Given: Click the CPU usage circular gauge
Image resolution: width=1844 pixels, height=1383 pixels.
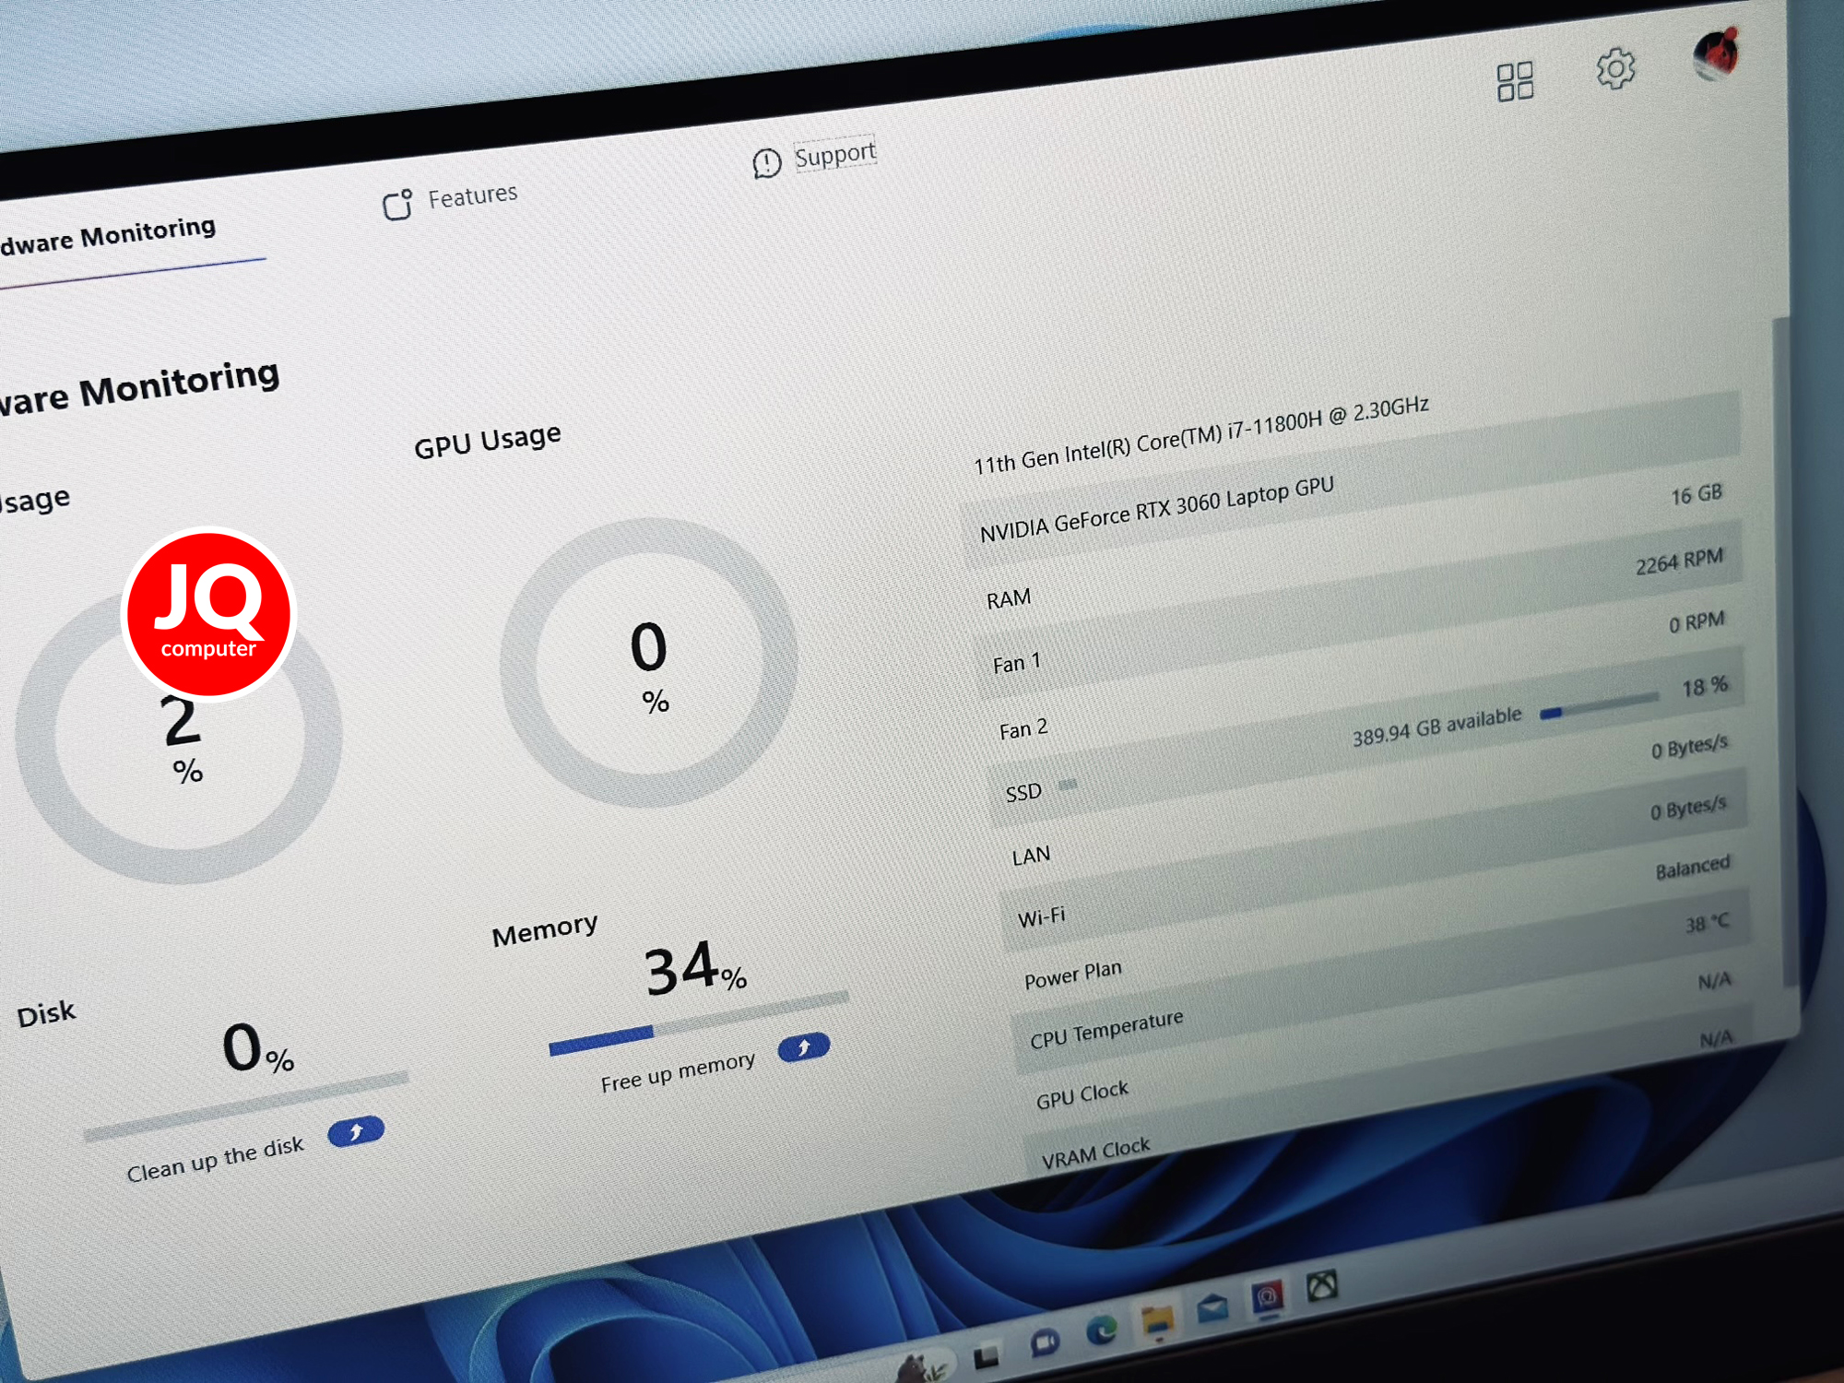Looking at the screenshot, I should [x=179, y=735].
